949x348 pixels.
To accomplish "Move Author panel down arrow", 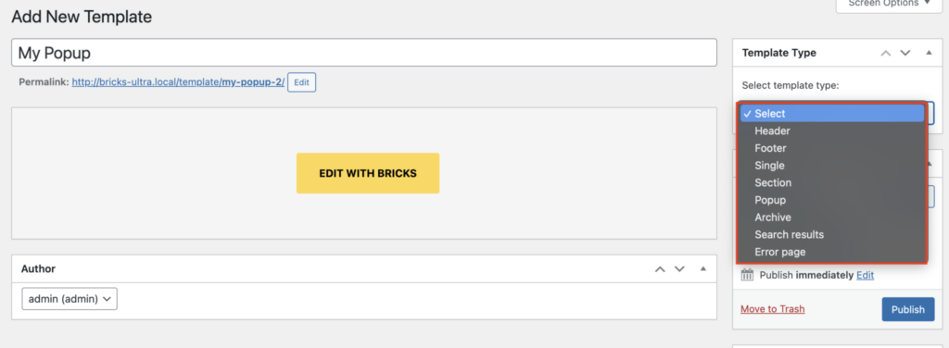I will [679, 268].
